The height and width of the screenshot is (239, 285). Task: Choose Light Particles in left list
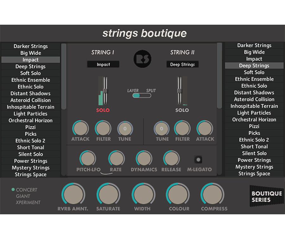[x=30, y=114]
